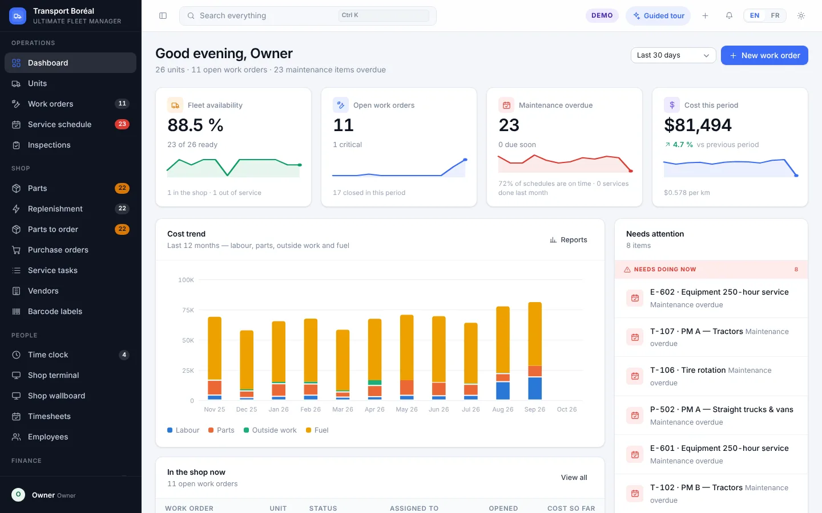Click the DEMO badge
Viewport: 822px width, 513px height.
[602, 16]
